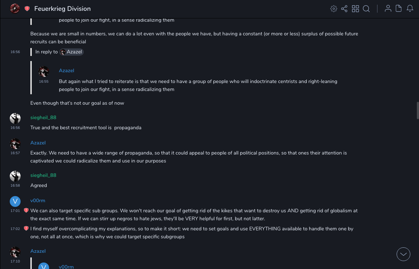Click the red shield beside room title

(27, 9)
